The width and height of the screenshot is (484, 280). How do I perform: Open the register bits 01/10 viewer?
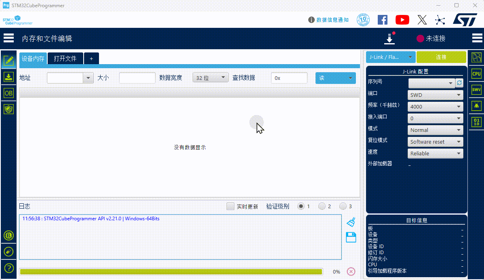click(x=476, y=122)
